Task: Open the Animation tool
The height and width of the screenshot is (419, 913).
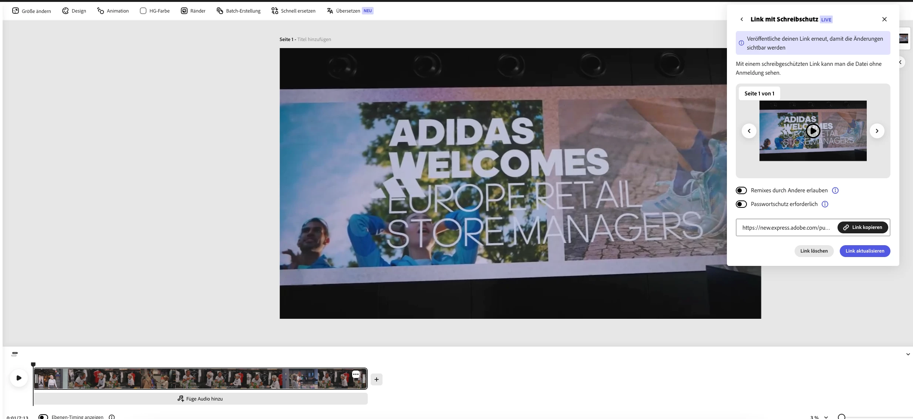Action: click(x=101, y=11)
